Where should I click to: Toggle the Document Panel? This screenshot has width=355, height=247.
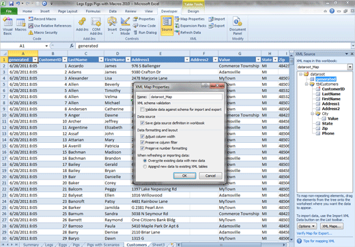coord(238,26)
